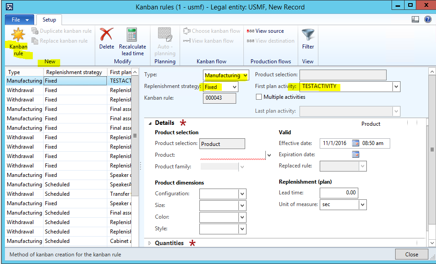This screenshot has width=436, height=264.
Task: Switch to the Setup tab
Action: [49, 20]
